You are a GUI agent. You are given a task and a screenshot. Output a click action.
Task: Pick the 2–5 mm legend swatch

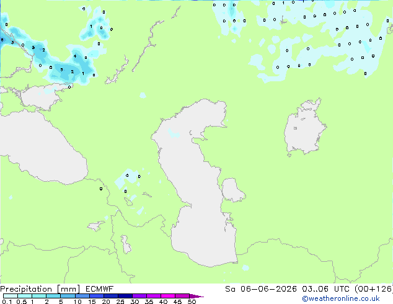tap(53, 296)
